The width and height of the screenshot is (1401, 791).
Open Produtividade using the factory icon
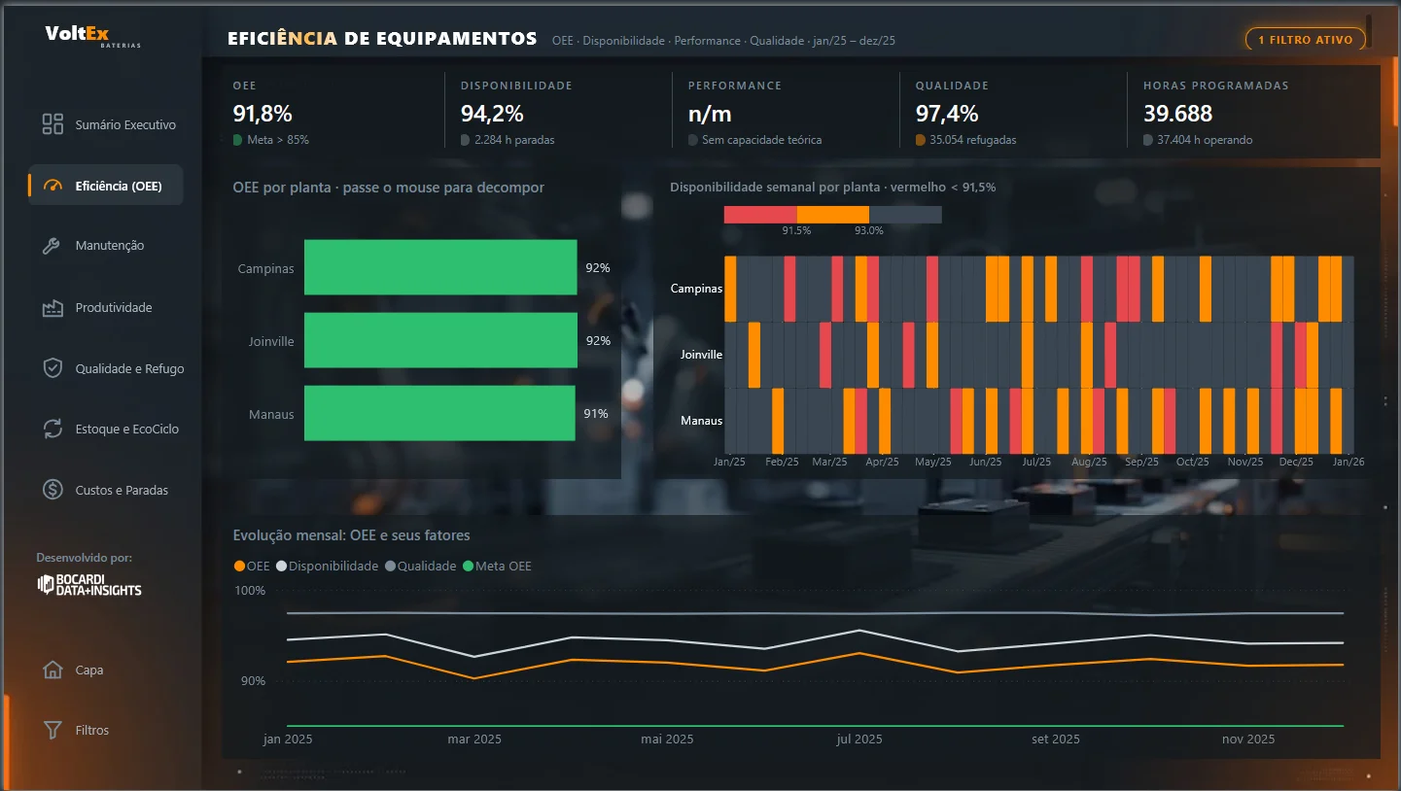tap(53, 308)
